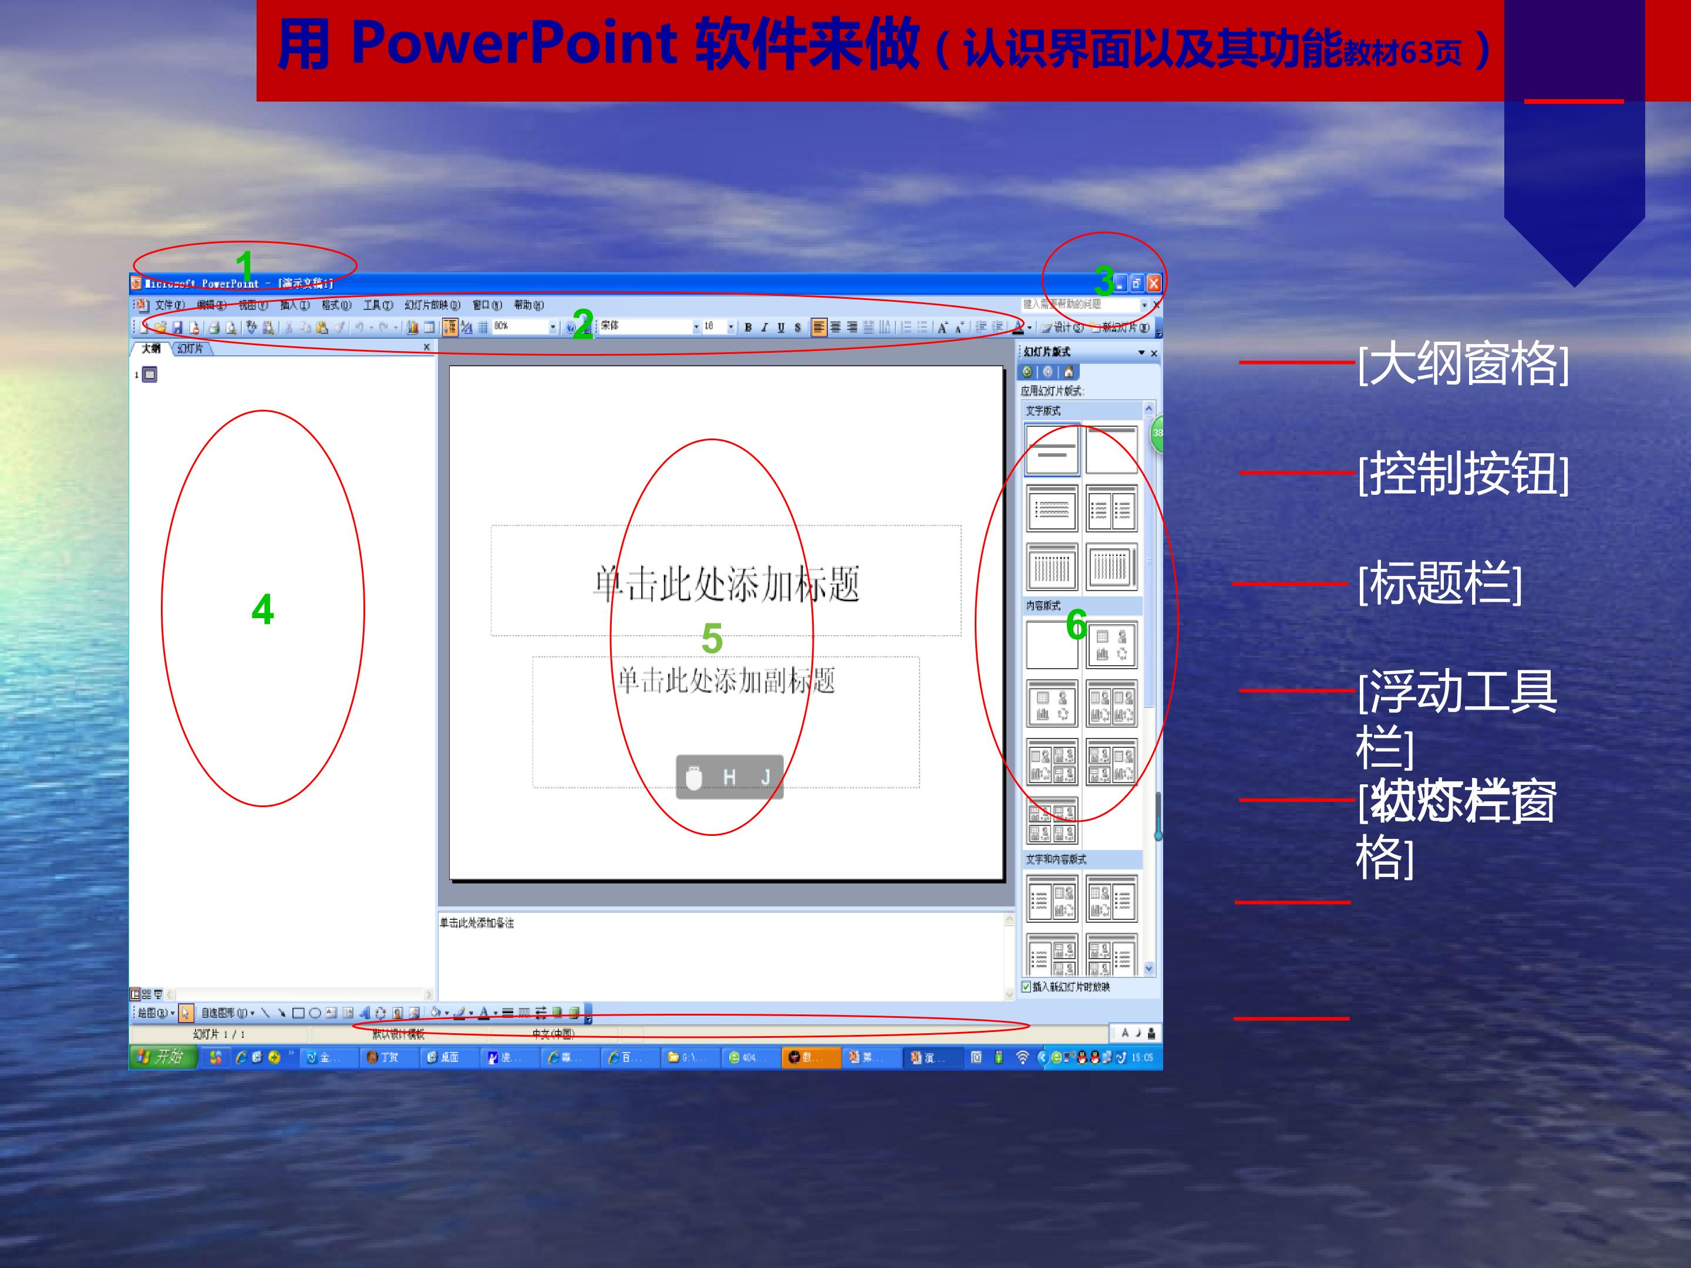Insert WordArt from the drawing toolbar
This screenshot has height=1268, width=1691.
pyautogui.click(x=364, y=1013)
